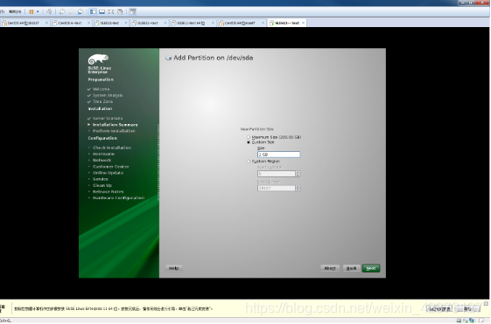Click the Welcome step in sidebar
Image resolution: width=491 pixels, height=324 pixels.
tap(101, 89)
